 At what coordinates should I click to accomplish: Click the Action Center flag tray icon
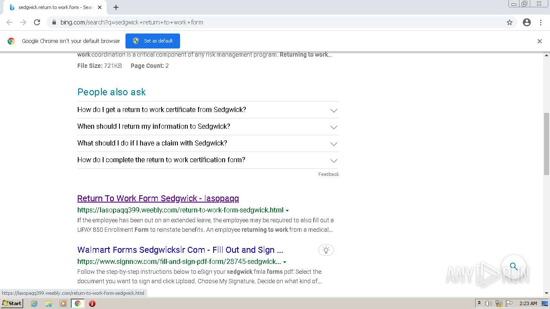click(x=508, y=303)
